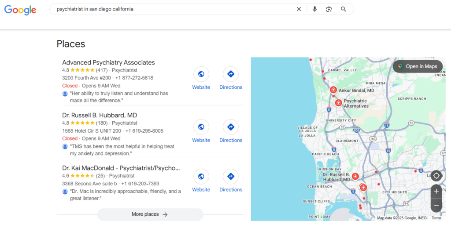Start voice search with microphone icon
Image resolution: width=451 pixels, height=228 pixels.
pyautogui.click(x=314, y=9)
